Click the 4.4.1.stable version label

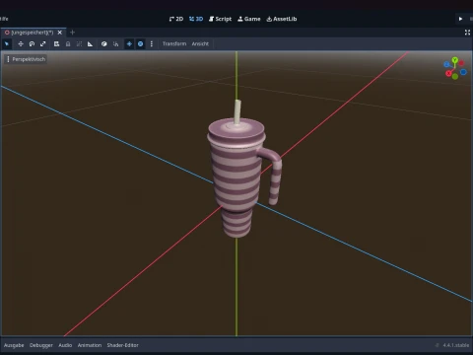pyautogui.click(x=456, y=345)
